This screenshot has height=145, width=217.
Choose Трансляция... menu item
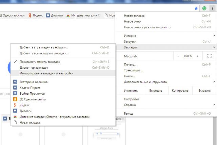point(166,70)
